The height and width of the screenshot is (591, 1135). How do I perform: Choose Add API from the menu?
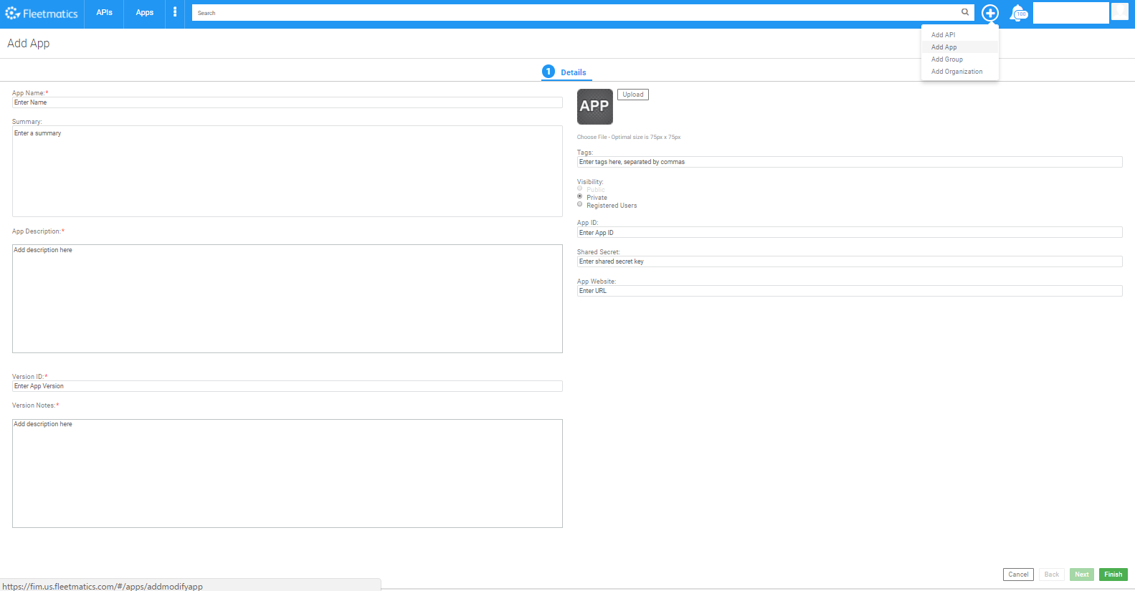[x=943, y=35]
